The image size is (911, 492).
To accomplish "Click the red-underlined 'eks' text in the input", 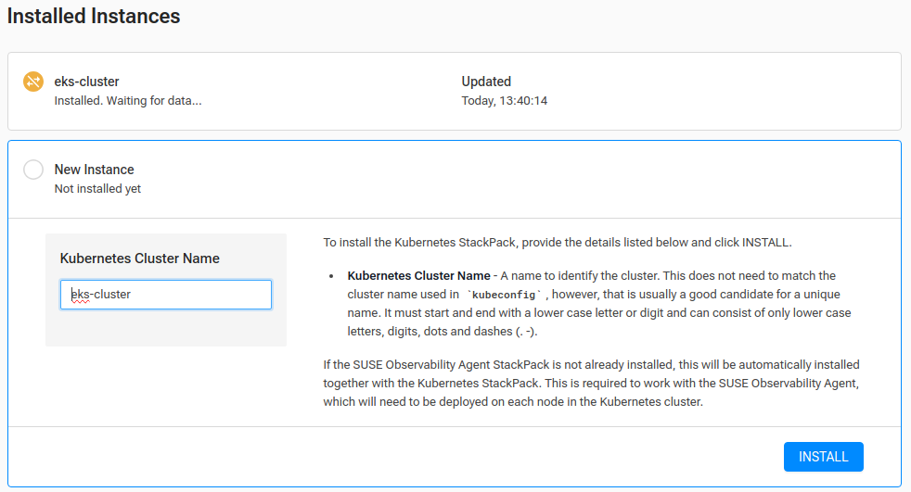I will (x=79, y=295).
